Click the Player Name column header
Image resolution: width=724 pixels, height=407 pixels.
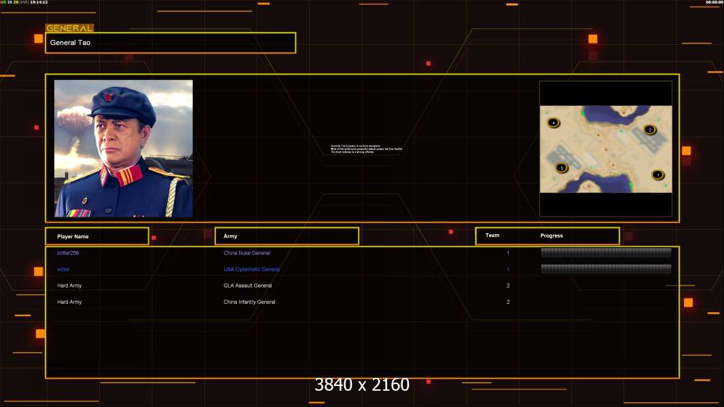click(97, 236)
